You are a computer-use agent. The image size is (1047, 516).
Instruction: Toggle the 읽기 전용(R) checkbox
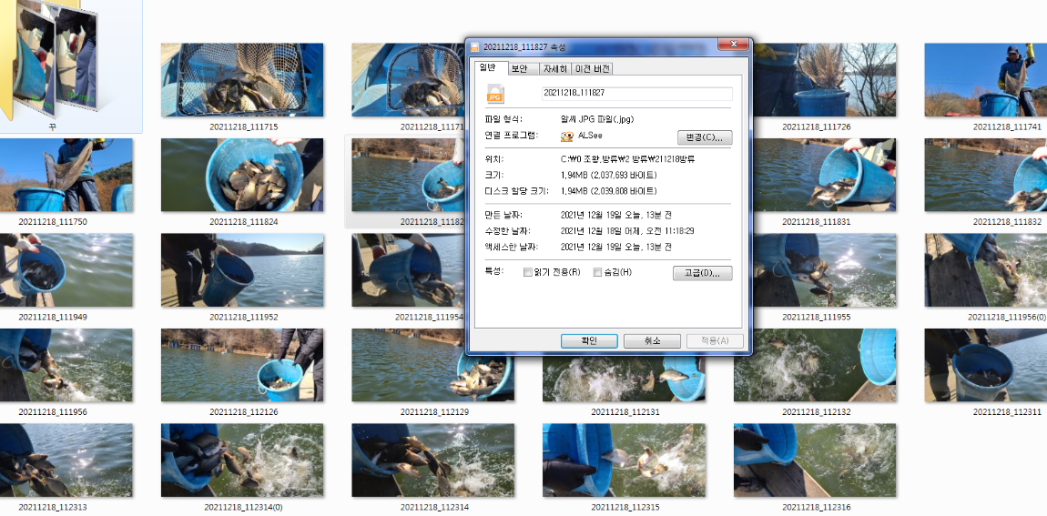coord(528,272)
